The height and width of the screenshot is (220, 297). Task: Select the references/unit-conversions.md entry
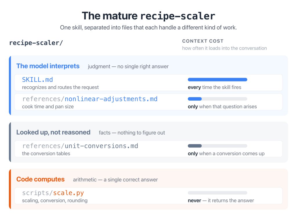(x=148, y=149)
